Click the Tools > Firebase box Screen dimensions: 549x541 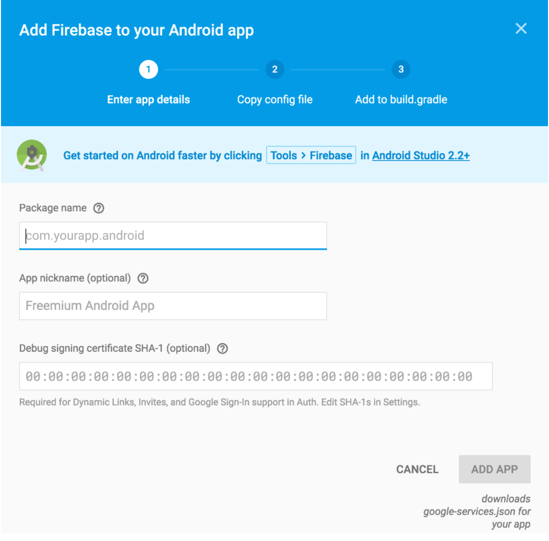coord(311,156)
